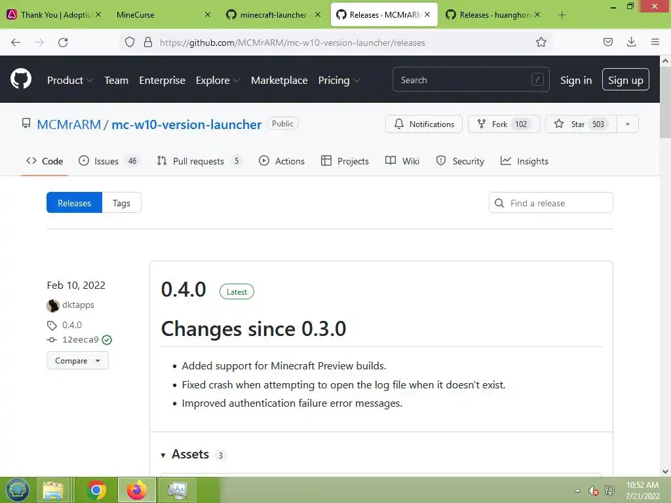Reload the page with the refresh icon
The image size is (671, 503).
(63, 43)
